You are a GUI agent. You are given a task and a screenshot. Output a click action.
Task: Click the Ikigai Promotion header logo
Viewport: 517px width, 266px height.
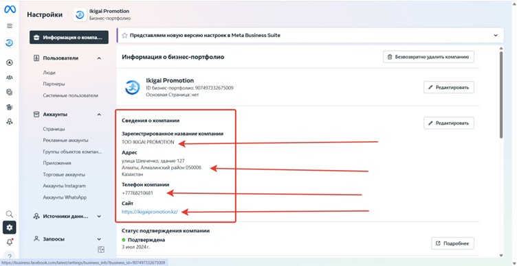[80, 15]
